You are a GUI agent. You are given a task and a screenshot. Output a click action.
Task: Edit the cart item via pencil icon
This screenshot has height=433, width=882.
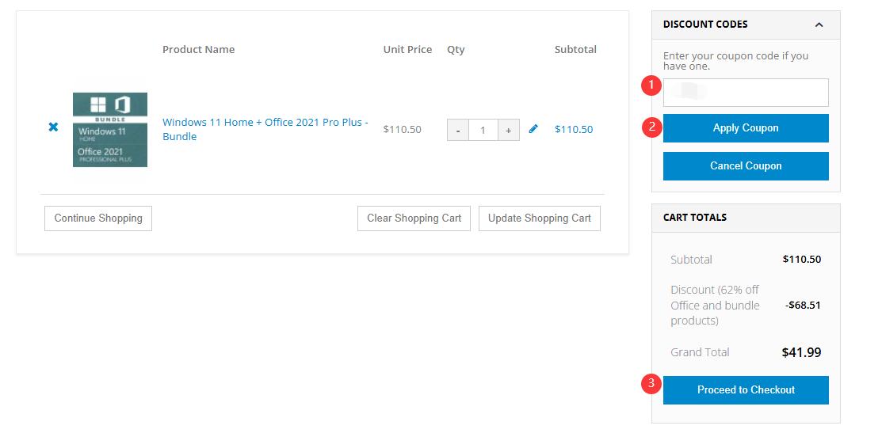point(533,128)
